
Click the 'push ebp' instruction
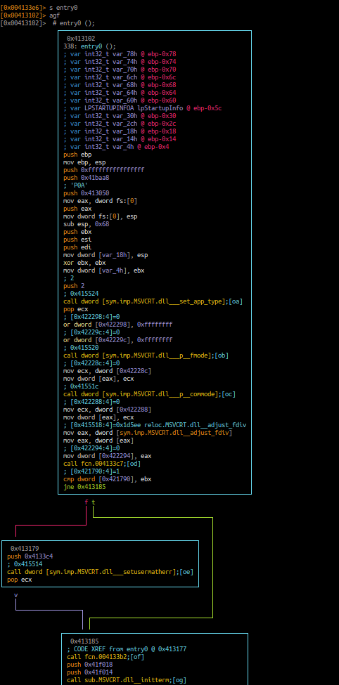click(x=77, y=154)
